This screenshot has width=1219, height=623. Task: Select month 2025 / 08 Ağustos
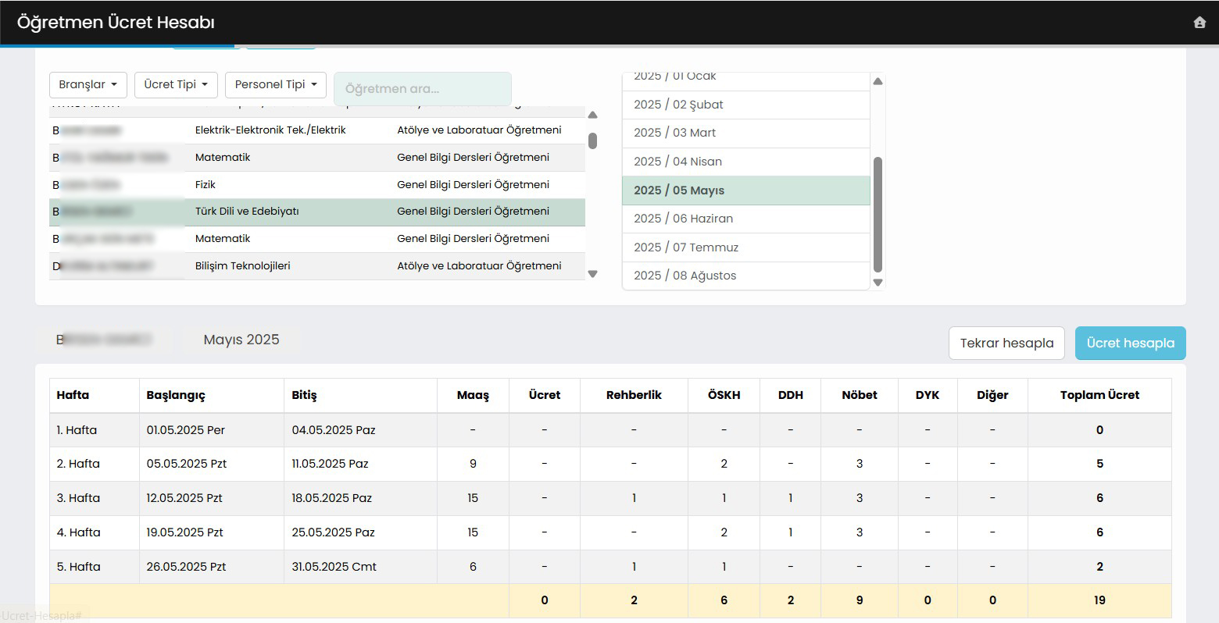[745, 276]
